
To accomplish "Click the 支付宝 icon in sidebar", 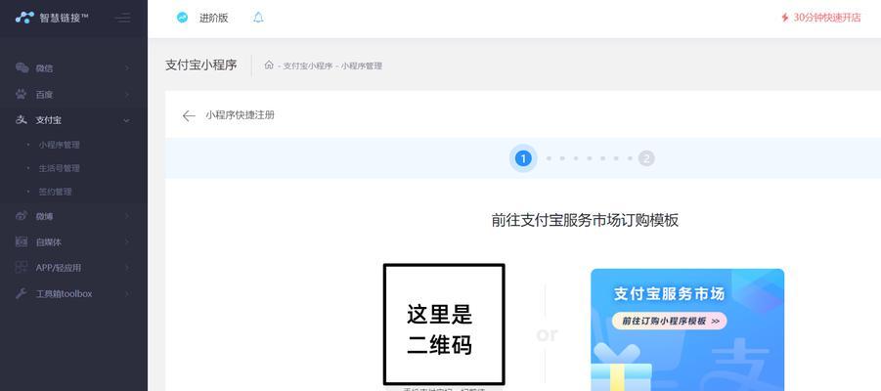I will point(22,119).
